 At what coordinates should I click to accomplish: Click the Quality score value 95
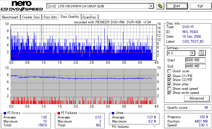(x=206, y=108)
